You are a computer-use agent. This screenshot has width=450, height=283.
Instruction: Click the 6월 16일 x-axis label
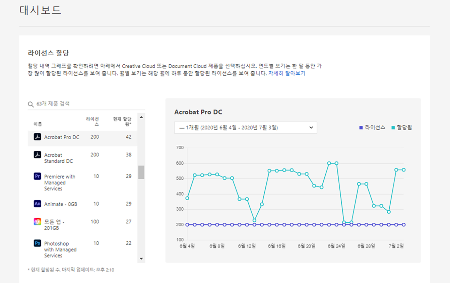pos(277,246)
